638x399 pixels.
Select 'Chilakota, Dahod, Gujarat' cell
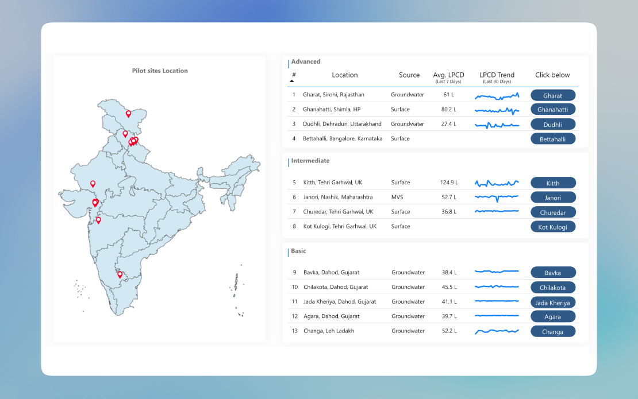pyautogui.click(x=336, y=287)
